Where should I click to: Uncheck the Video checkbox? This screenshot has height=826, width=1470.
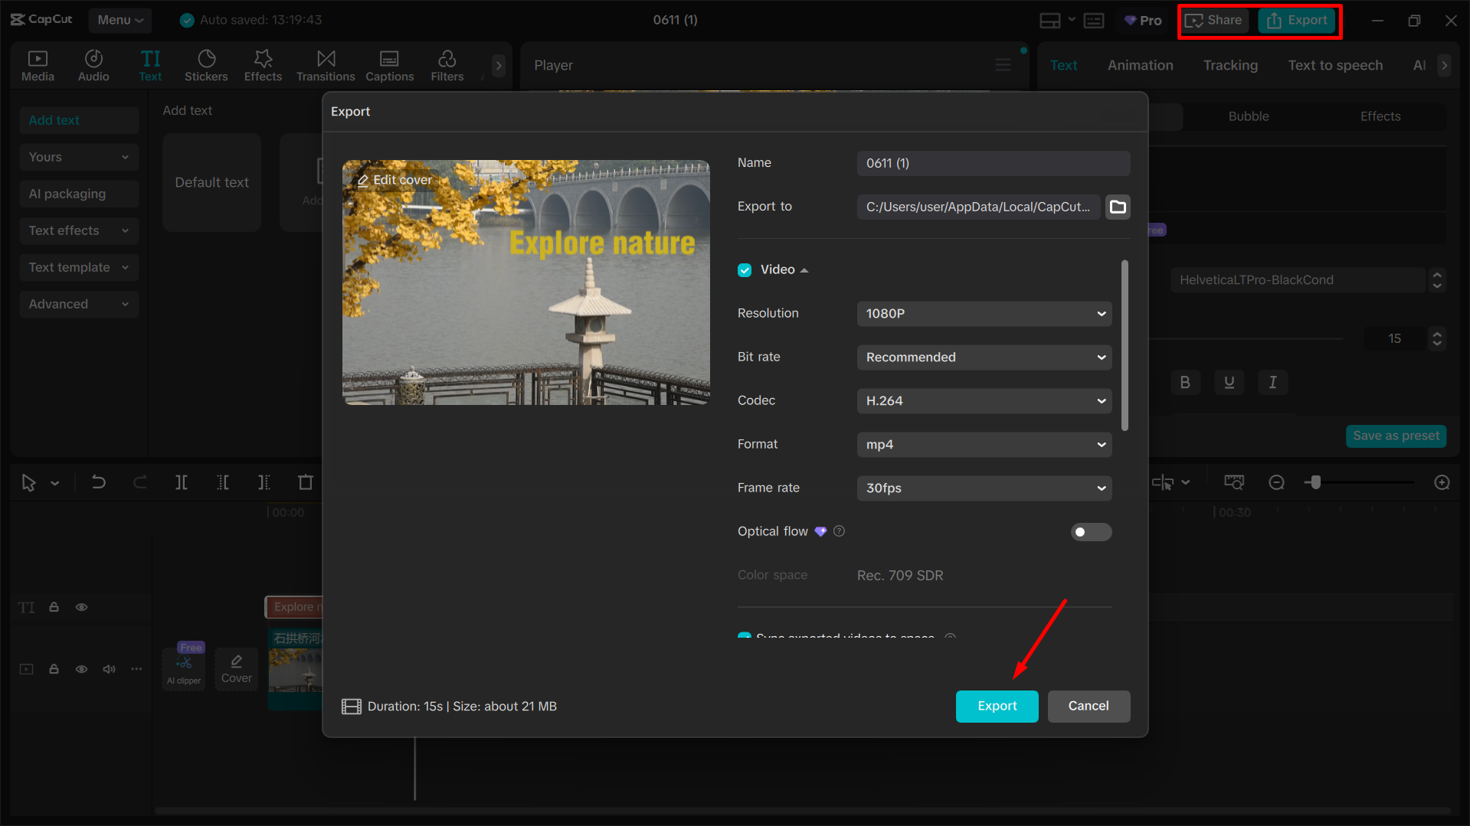coord(745,269)
